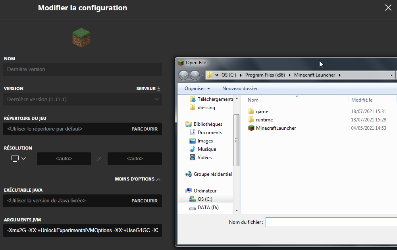The image size is (397, 250).
Task: Click the Téléchargements folder icon
Action: 193,99
